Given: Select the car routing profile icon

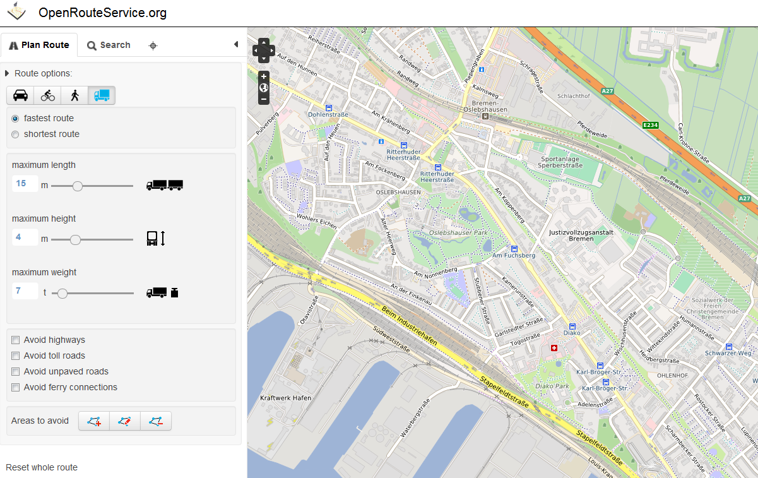Looking at the screenshot, I should pos(20,95).
